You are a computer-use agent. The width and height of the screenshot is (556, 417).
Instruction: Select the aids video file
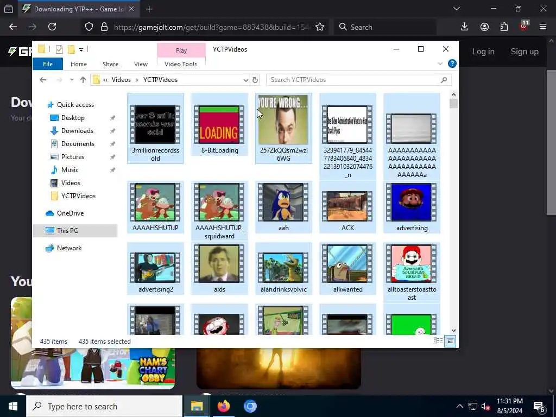tap(219, 268)
